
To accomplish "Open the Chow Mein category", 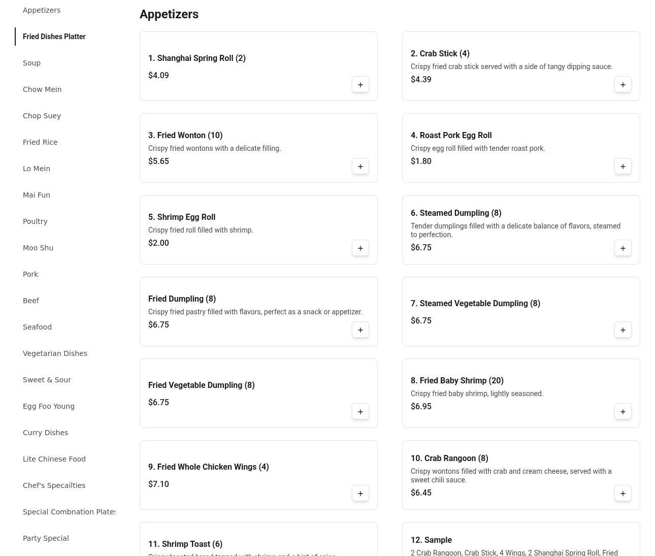I will [x=42, y=89].
